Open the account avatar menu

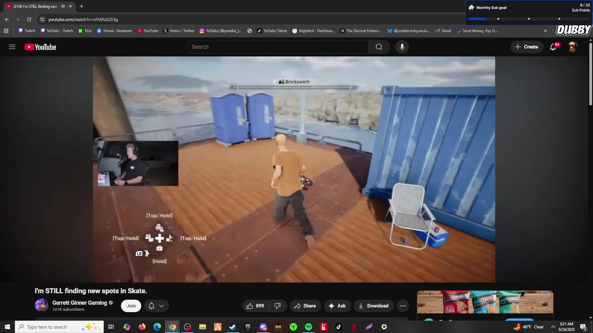(x=573, y=47)
